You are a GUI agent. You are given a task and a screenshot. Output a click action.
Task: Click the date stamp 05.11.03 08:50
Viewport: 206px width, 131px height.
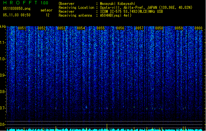pyautogui.click(x=17, y=15)
